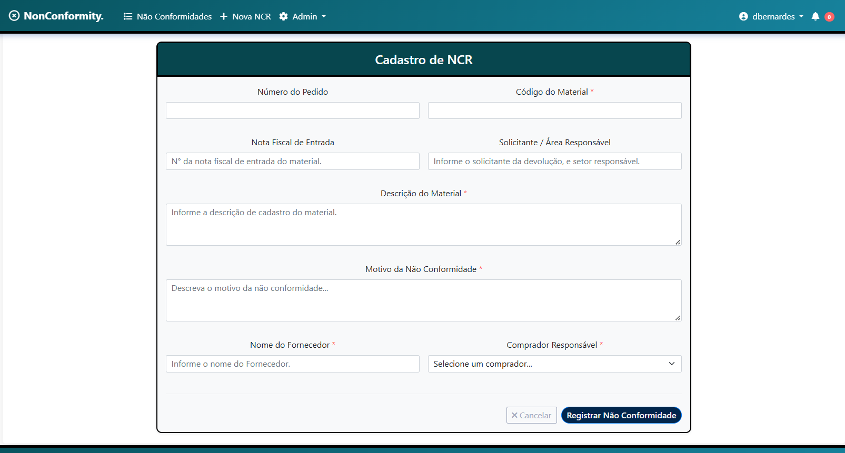Click the Admin gear icon
The height and width of the screenshot is (453, 845).
[284, 16]
